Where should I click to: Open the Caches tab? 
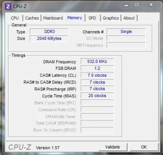pyautogui.click(x=32, y=18)
